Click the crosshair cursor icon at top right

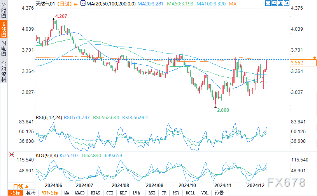pos(268,3)
